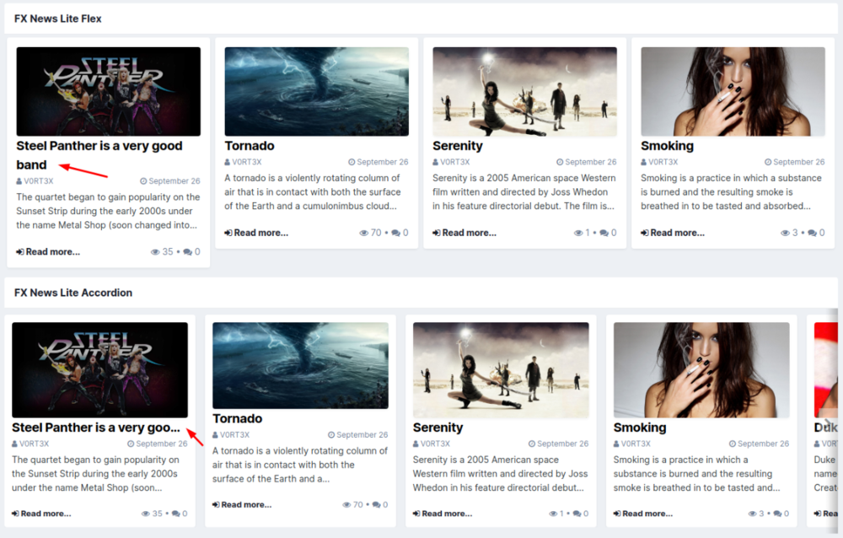Open the Smoking thumbnail in Flex section
Screen dimensions: 843x538
(x=733, y=91)
